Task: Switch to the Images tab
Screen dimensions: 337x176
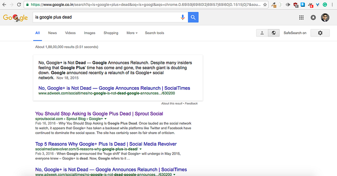Action: tap(90, 33)
